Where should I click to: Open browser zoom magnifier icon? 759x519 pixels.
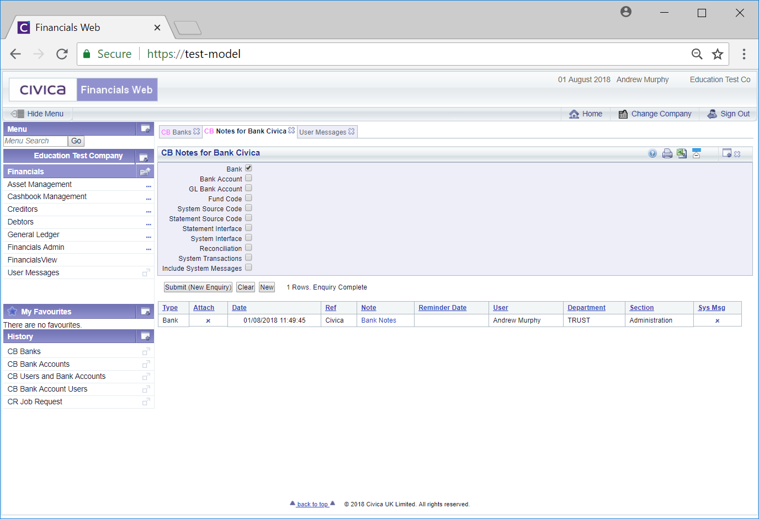697,54
